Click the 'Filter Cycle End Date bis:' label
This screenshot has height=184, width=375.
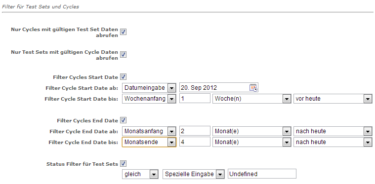(x=83, y=142)
